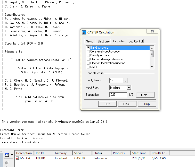Click the 2013/3/11... start time cell
195x167 pixels.
pyautogui.click(x=140, y=158)
